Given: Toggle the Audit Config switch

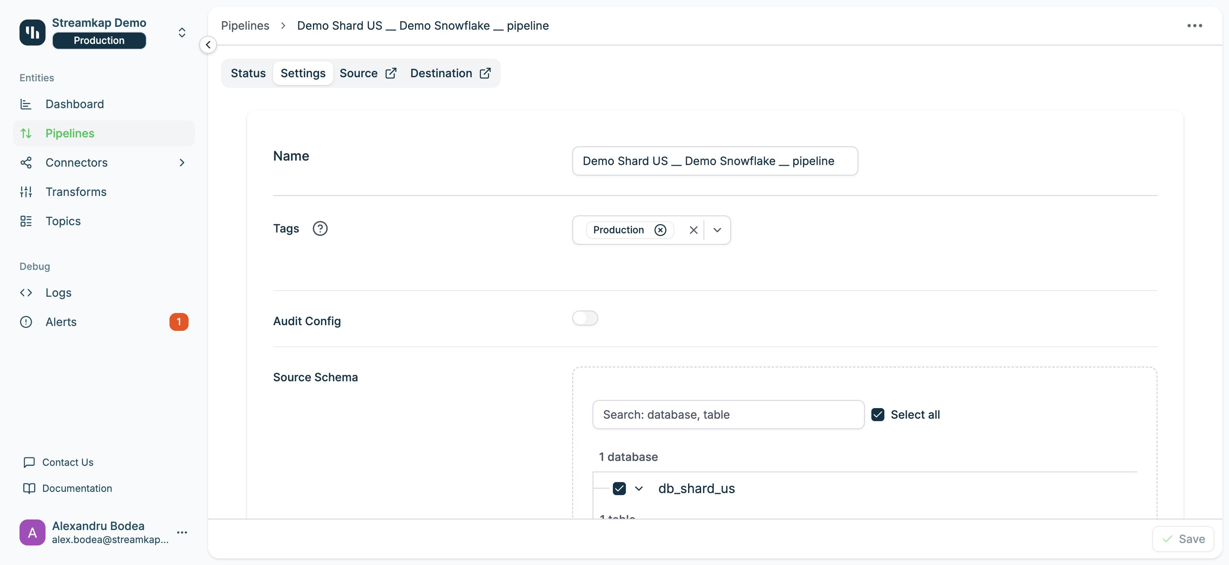Looking at the screenshot, I should (585, 318).
